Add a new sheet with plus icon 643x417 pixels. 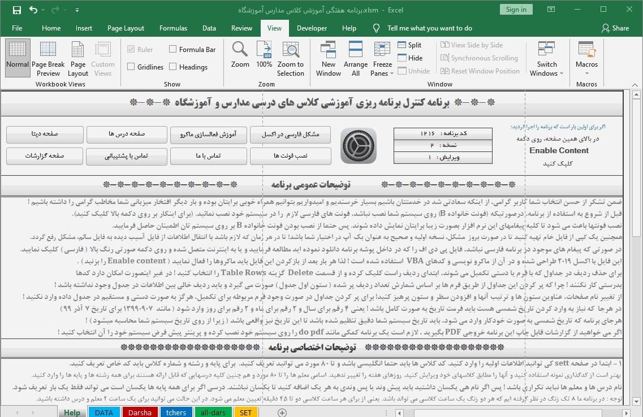click(282, 412)
